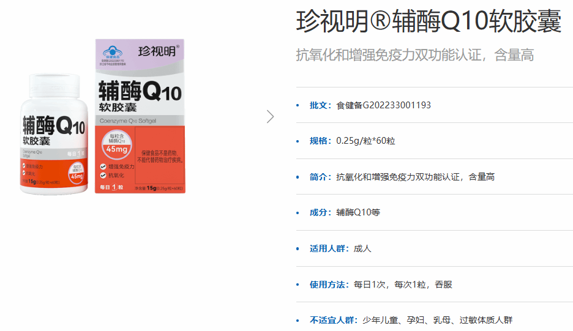Click the 每日1粒 label on box bottom
573x331 pixels.
tap(113, 187)
